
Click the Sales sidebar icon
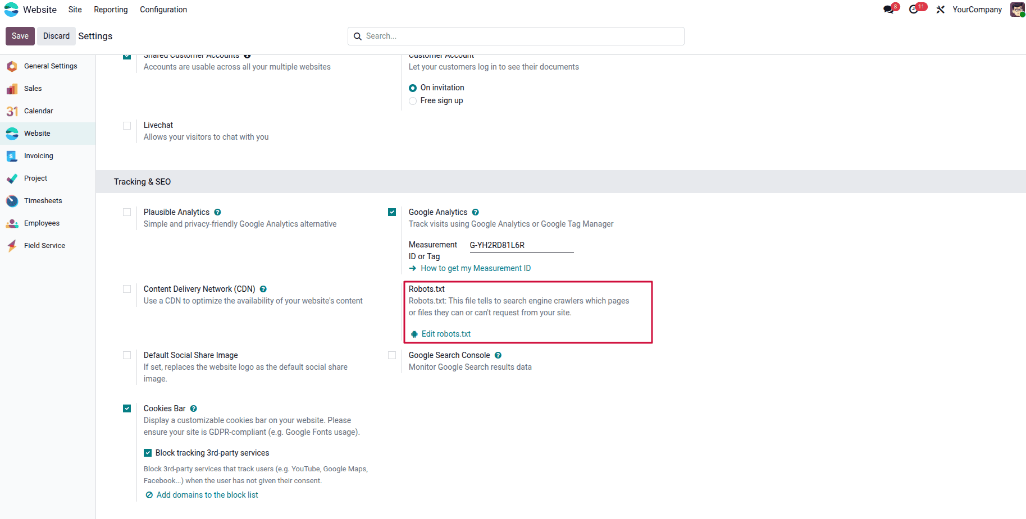coord(12,89)
